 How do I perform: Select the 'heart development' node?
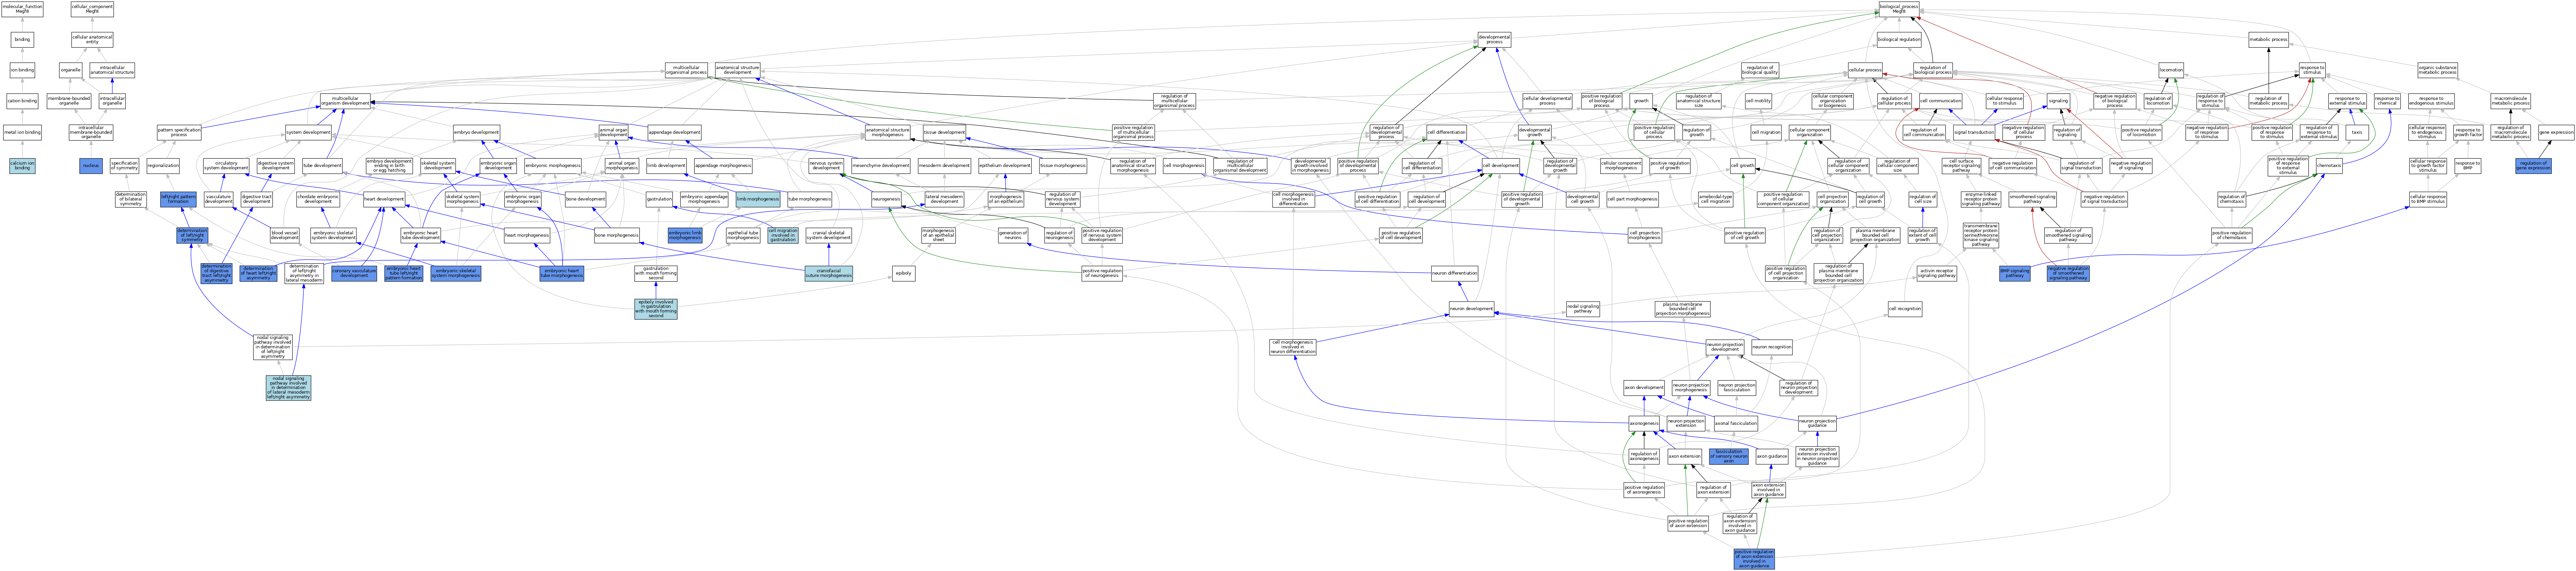pyautogui.click(x=384, y=199)
